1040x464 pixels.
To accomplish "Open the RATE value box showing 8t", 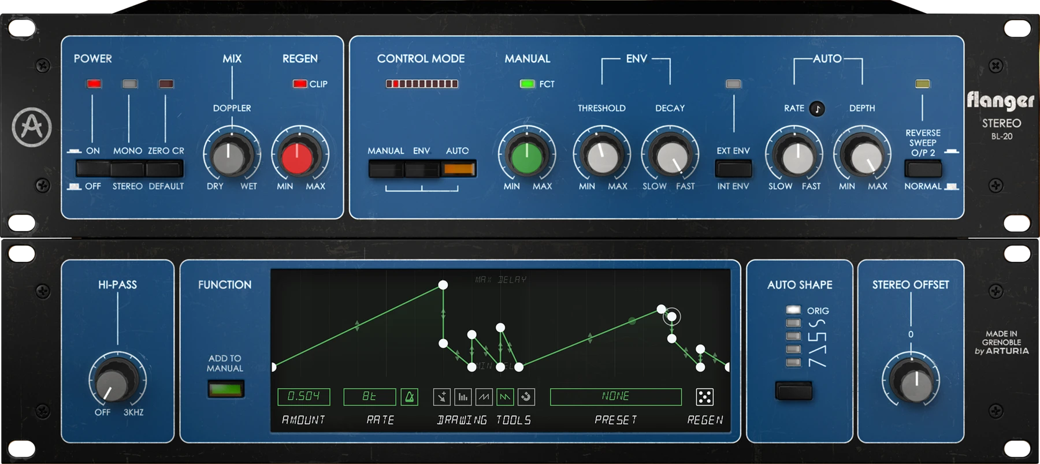I will click(370, 397).
